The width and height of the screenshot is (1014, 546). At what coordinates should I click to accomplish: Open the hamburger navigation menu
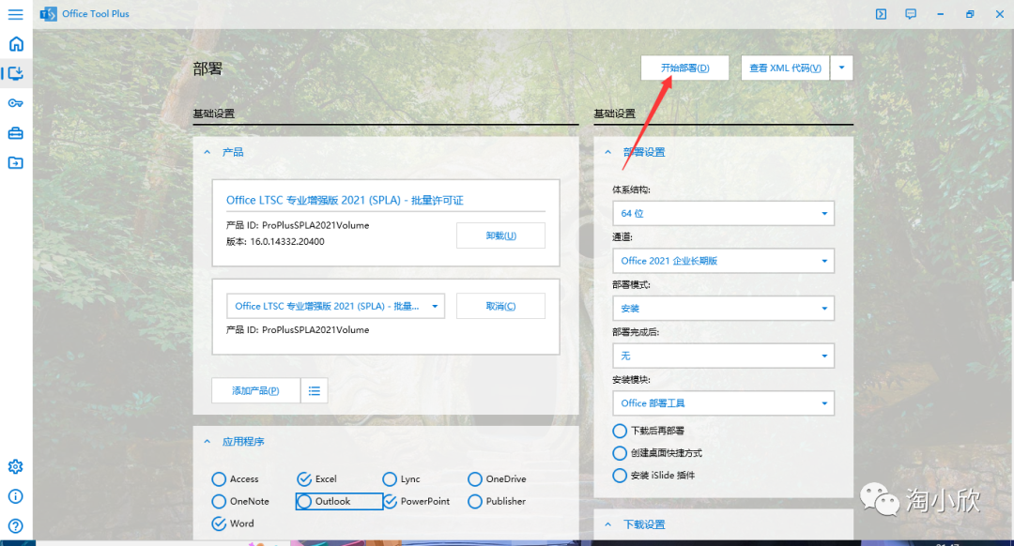16,14
